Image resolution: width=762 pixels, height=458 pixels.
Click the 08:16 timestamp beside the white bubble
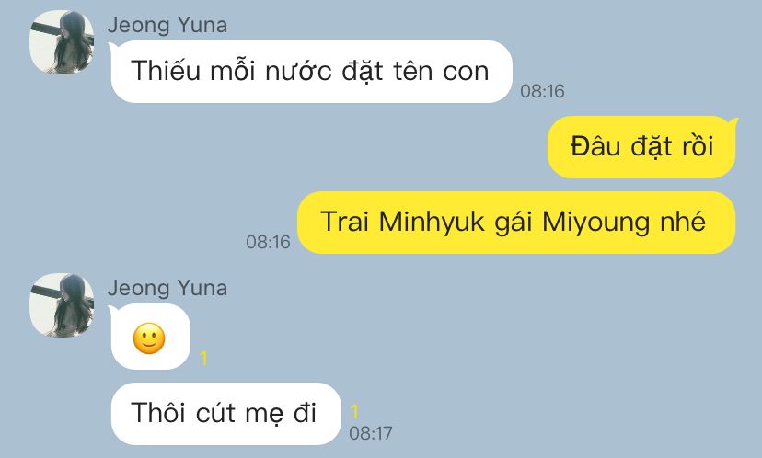[x=542, y=91]
